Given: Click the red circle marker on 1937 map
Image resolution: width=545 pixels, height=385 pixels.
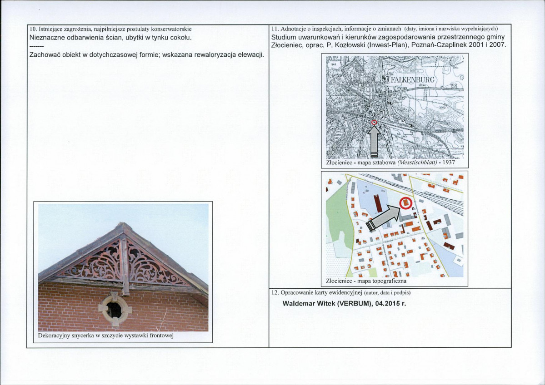Looking at the screenshot, I should [x=374, y=122].
